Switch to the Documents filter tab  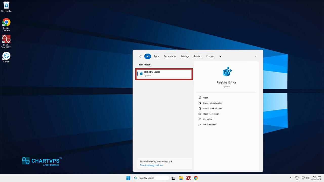(x=170, y=56)
